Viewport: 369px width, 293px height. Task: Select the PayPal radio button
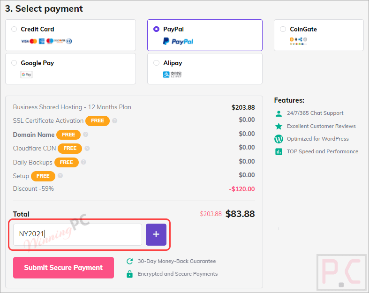coord(156,29)
